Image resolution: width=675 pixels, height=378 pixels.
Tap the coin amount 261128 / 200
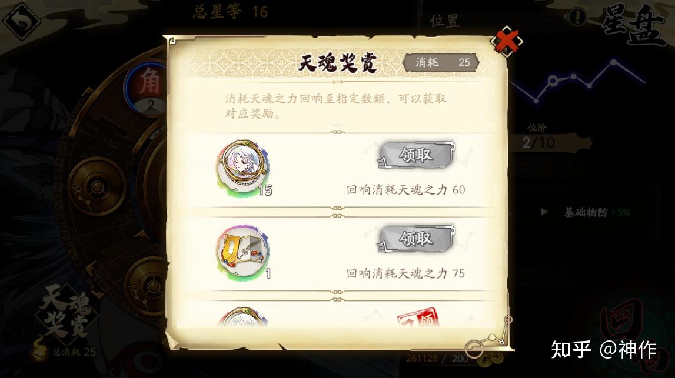click(437, 358)
